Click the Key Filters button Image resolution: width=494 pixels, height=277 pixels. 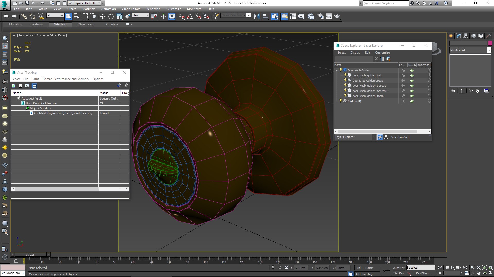pyautogui.click(x=424, y=273)
